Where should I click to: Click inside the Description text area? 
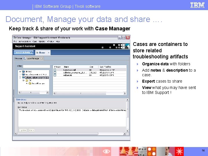pyautogui.click(x=72, y=118)
